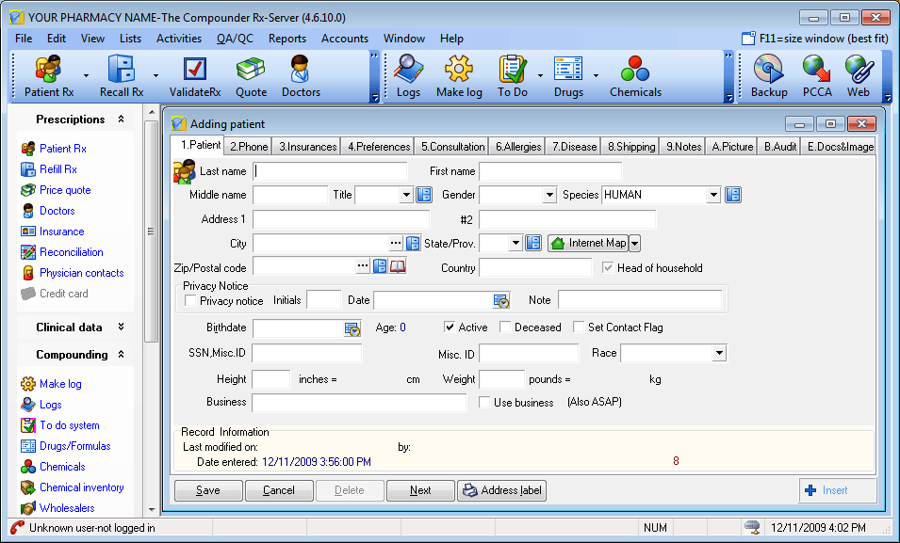Click the Last name input field

coord(330,171)
